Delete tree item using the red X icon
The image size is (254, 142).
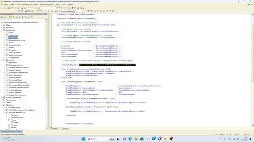tap(19, 17)
